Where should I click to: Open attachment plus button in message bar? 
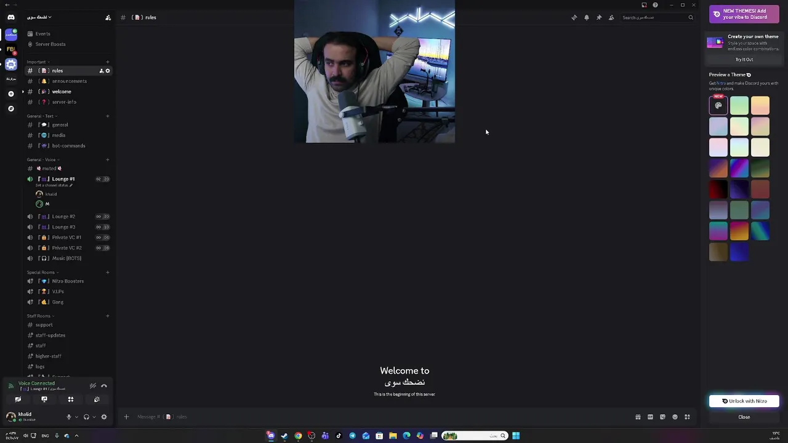[x=126, y=417]
